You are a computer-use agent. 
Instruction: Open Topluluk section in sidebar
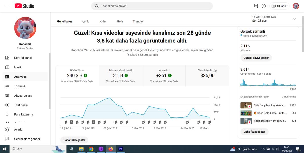point(25,86)
